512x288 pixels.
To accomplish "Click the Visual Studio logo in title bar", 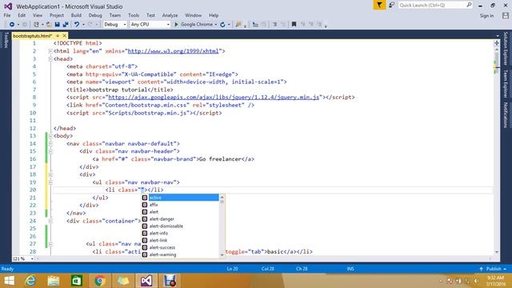I will 8,6.
